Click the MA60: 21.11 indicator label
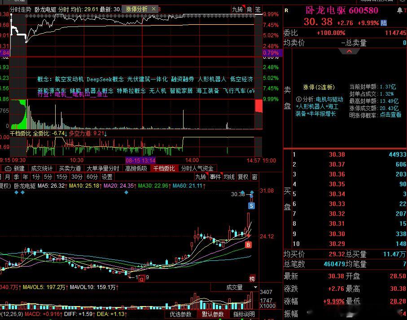This screenshot has height=320, width=407. [x=189, y=186]
